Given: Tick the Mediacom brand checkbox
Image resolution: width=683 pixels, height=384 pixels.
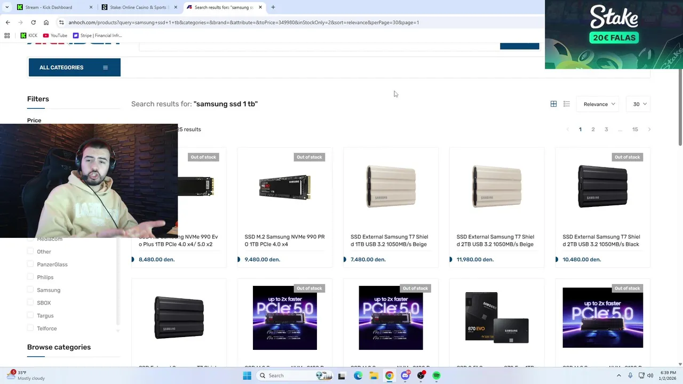Looking at the screenshot, I should 30,239.
